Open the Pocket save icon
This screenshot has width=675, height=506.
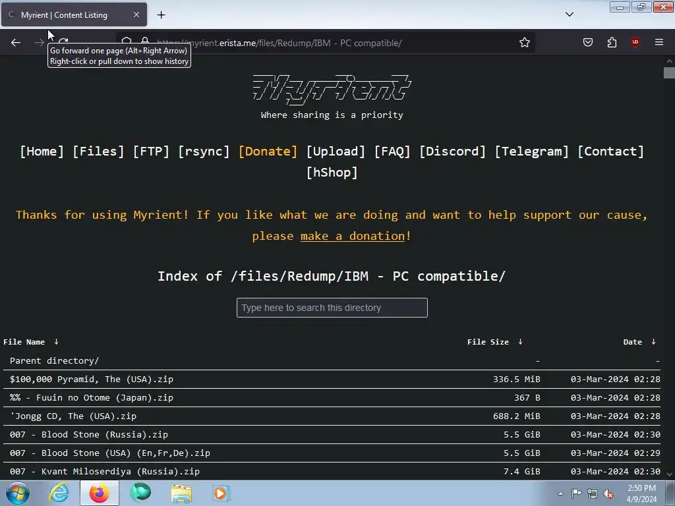click(x=588, y=42)
